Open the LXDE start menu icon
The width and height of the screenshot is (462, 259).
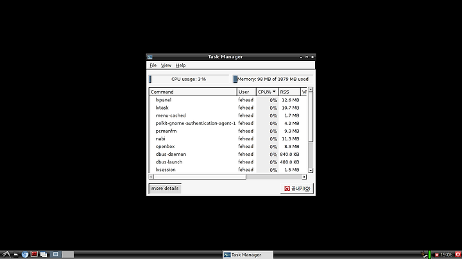tap(6, 255)
